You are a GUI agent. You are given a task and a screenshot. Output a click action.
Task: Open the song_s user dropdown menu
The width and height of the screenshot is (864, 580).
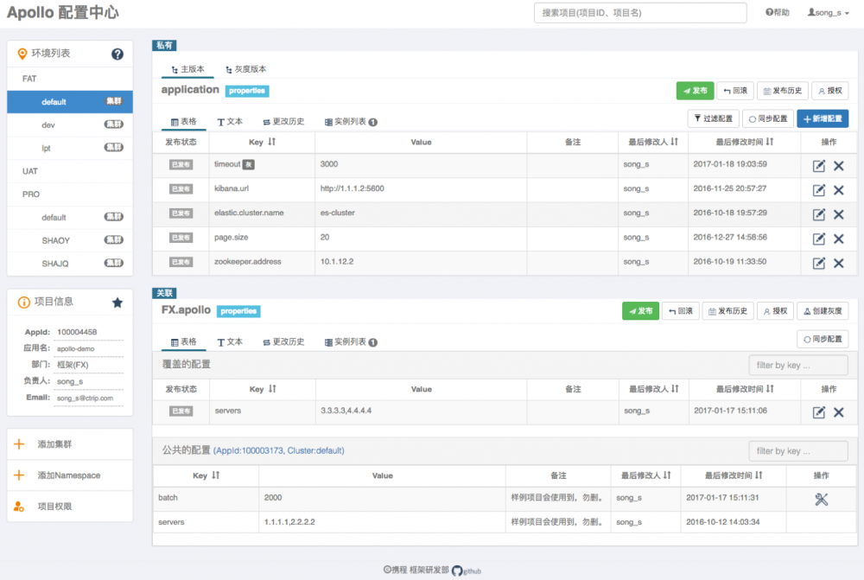tap(829, 12)
